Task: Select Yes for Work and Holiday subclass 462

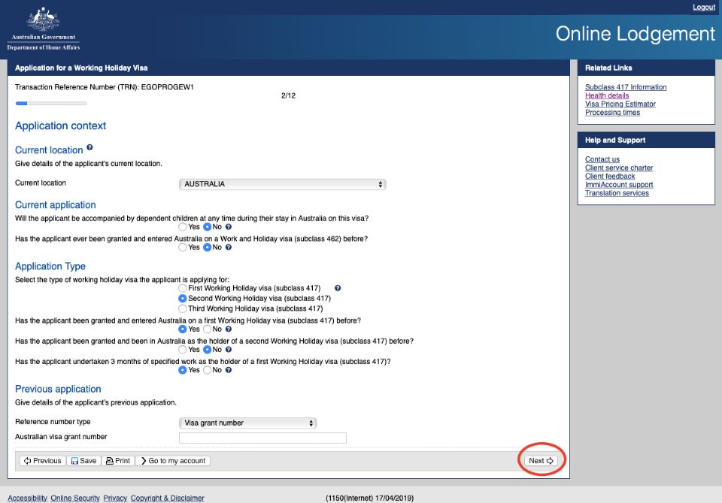Action: click(183, 247)
